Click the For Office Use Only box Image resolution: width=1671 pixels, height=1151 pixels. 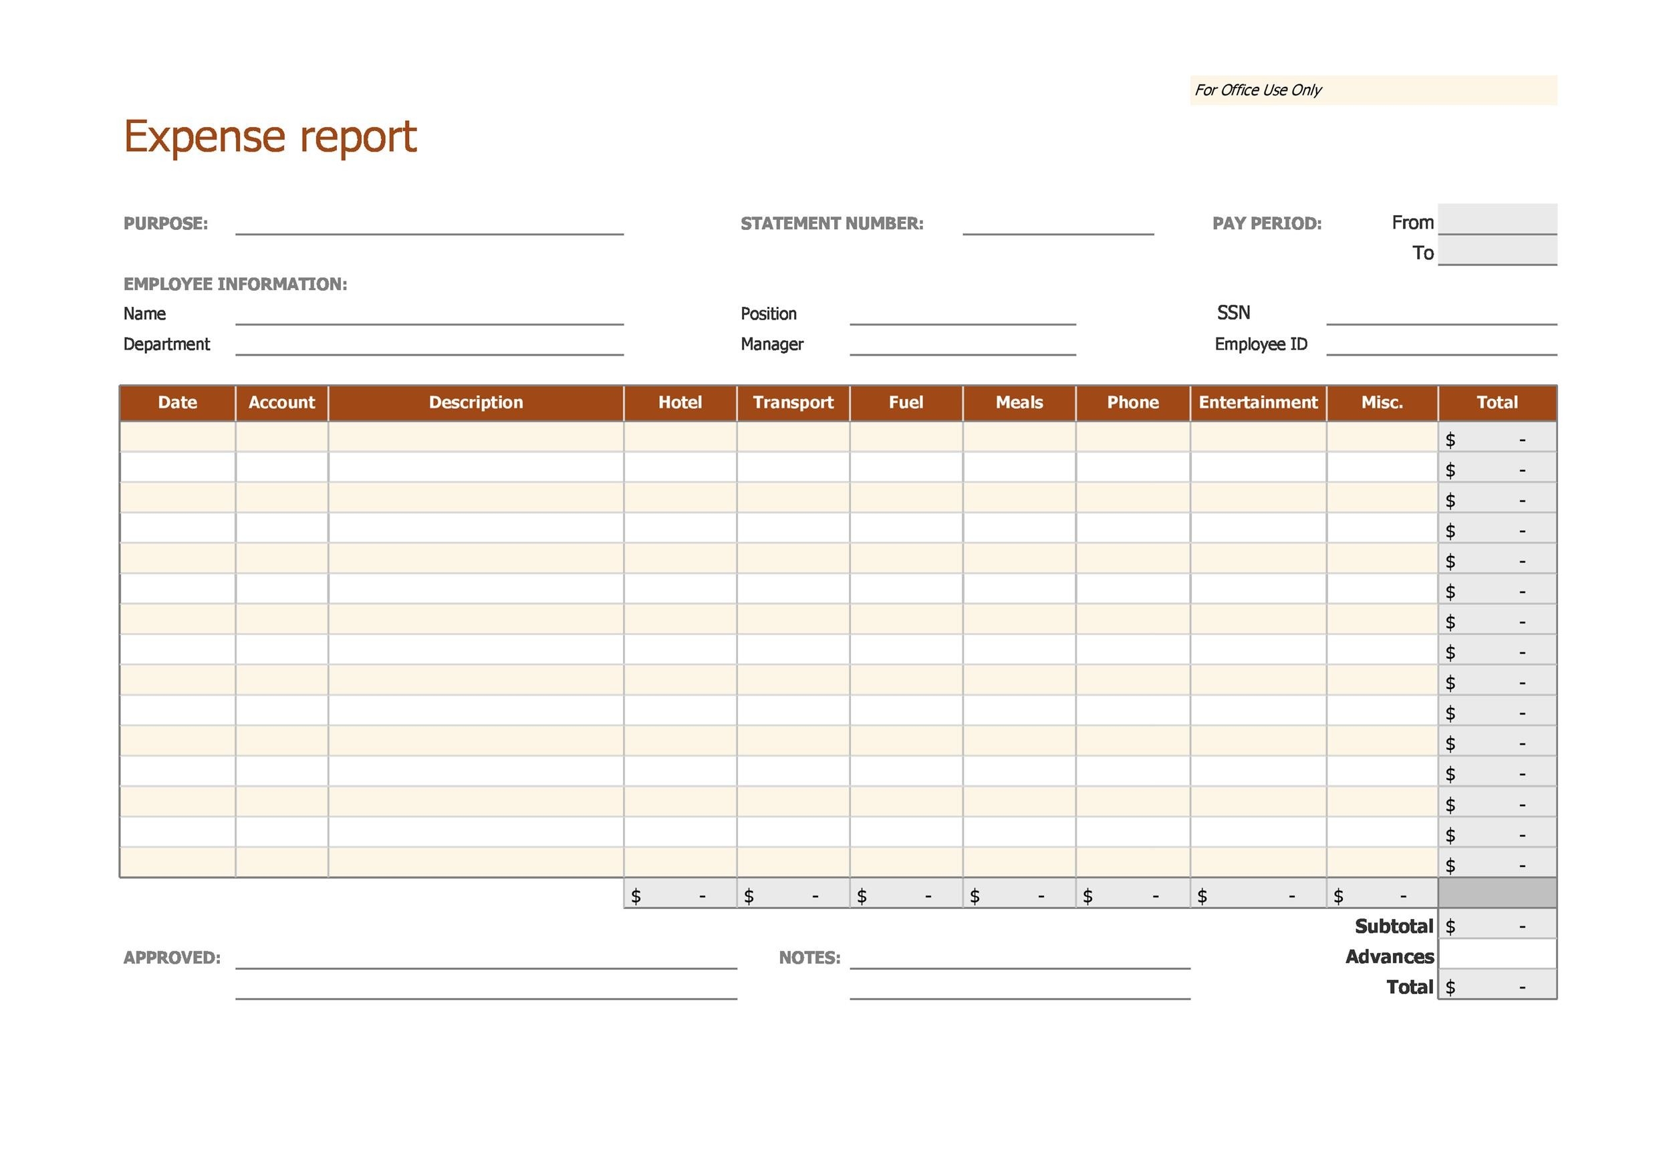[1373, 90]
